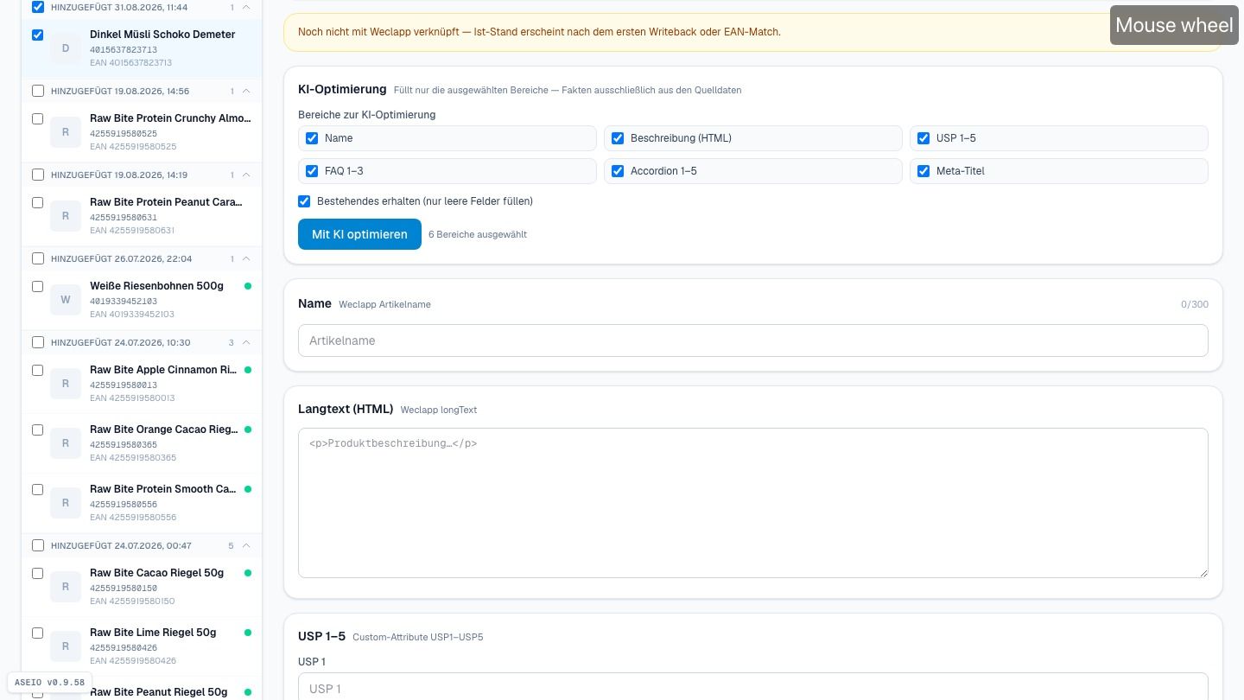Viewport: 1244px width, 700px height.
Task: Collapse the group added 19.08.2026, 14:56
Action: (246, 91)
